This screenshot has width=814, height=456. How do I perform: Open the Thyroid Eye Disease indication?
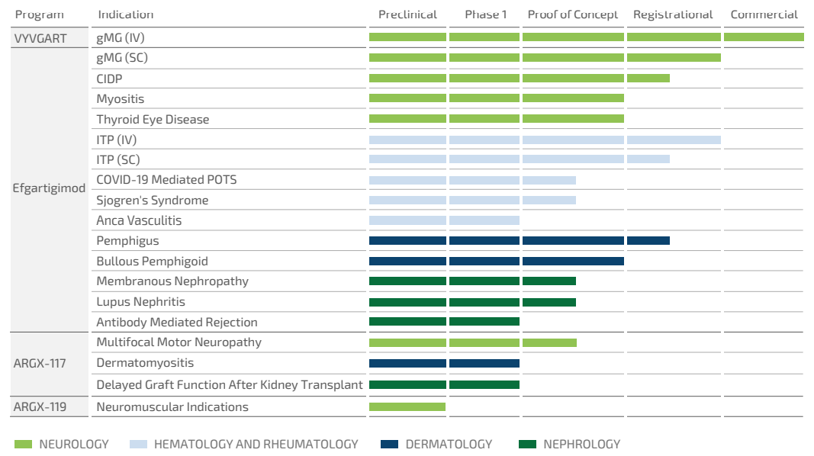(153, 120)
